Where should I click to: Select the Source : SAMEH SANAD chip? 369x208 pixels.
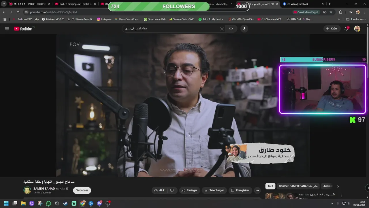tap(298, 186)
